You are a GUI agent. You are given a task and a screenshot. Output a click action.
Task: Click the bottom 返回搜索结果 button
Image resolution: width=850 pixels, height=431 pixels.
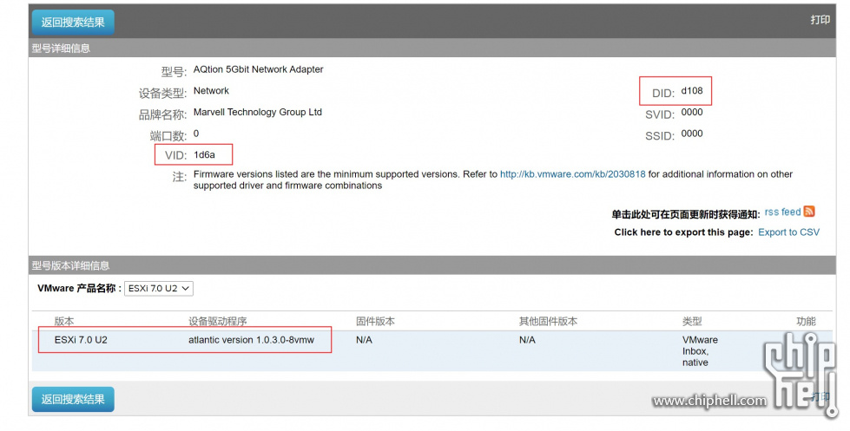73,399
